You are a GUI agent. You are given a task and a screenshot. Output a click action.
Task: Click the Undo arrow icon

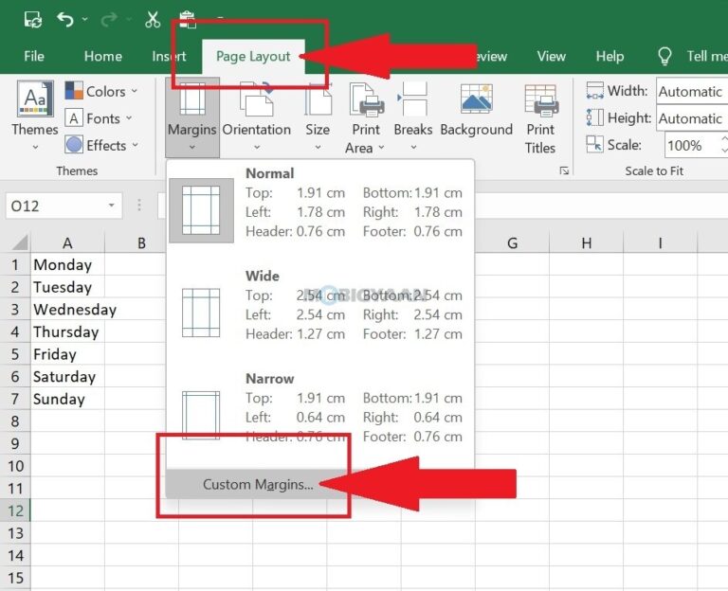coord(65,20)
